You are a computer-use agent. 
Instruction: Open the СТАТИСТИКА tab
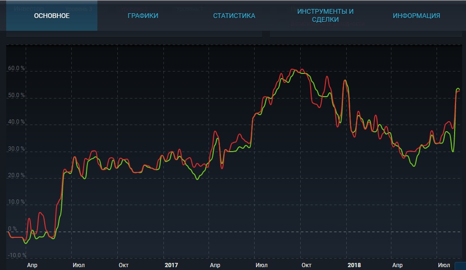[234, 16]
